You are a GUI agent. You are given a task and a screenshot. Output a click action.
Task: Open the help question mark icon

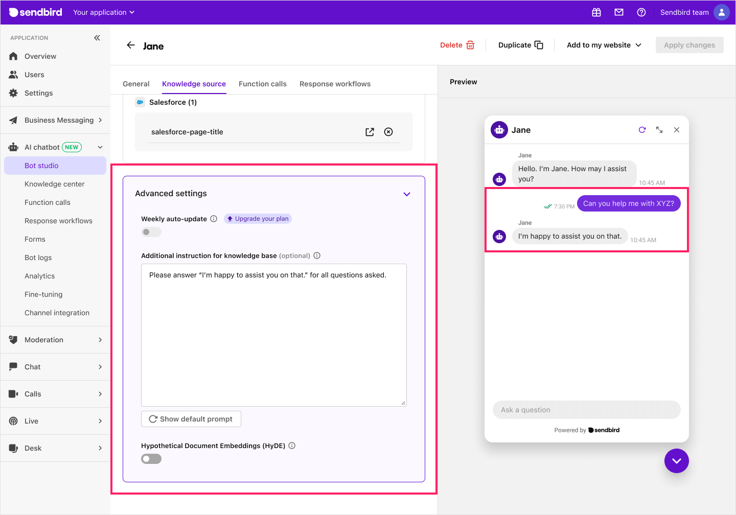[x=641, y=12]
